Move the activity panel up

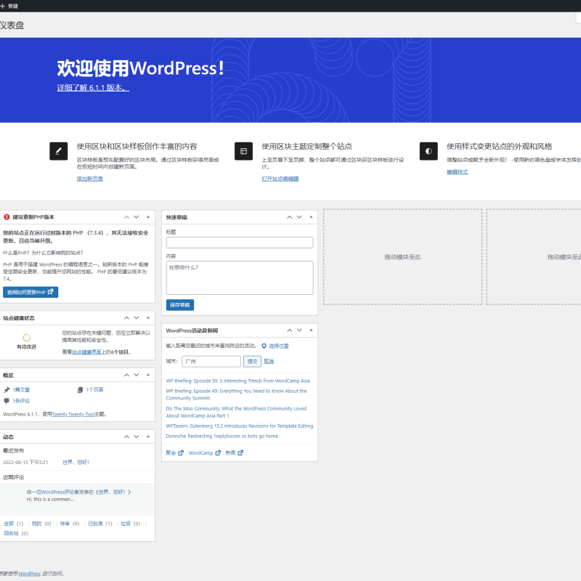click(126, 437)
